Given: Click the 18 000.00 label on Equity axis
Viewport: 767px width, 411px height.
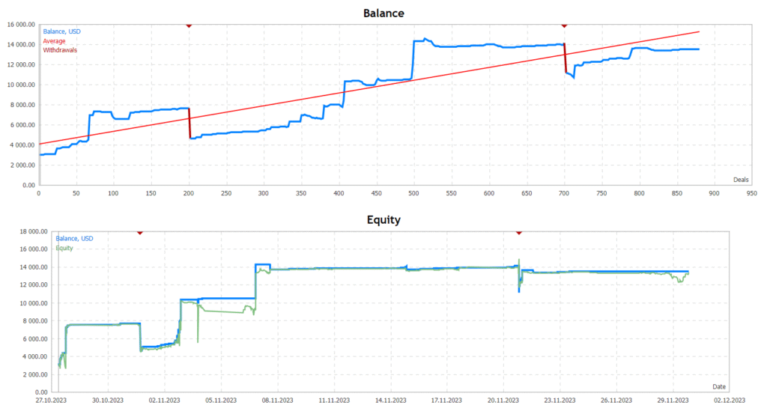Looking at the screenshot, I should 19,231.
